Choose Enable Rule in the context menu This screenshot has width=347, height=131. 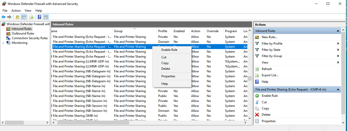click(x=172, y=50)
